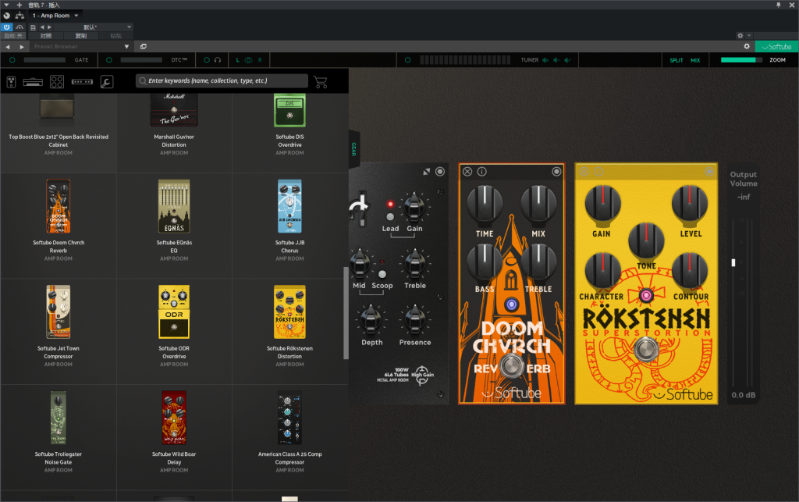Viewport: 799px width, 502px height.
Task: Open the detached preset window icon
Action: click(x=144, y=46)
